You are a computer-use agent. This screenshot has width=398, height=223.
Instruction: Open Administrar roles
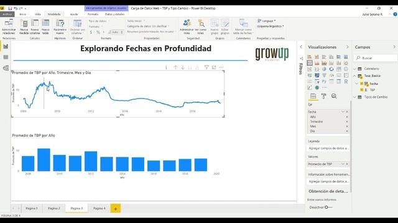point(187,27)
